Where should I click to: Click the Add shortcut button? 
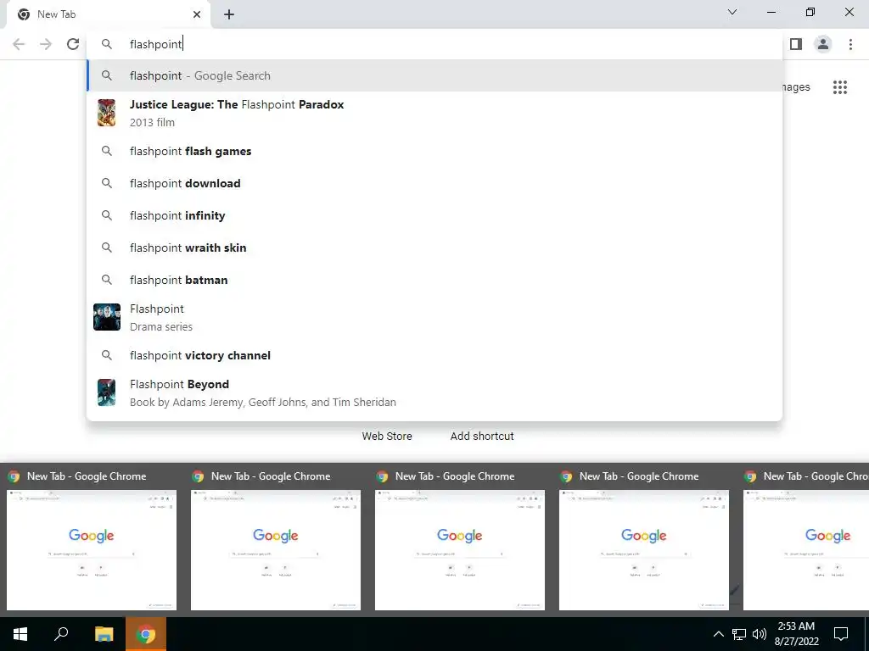click(482, 437)
